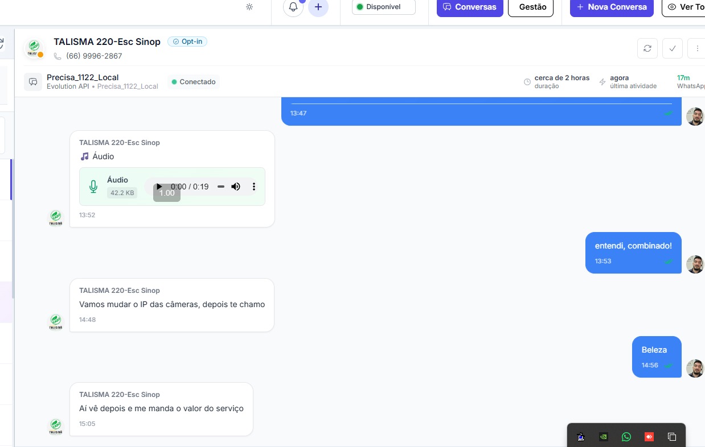This screenshot has width=705, height=447.
Task: Open the Disponível status dropdown
Action: point(384,7)
